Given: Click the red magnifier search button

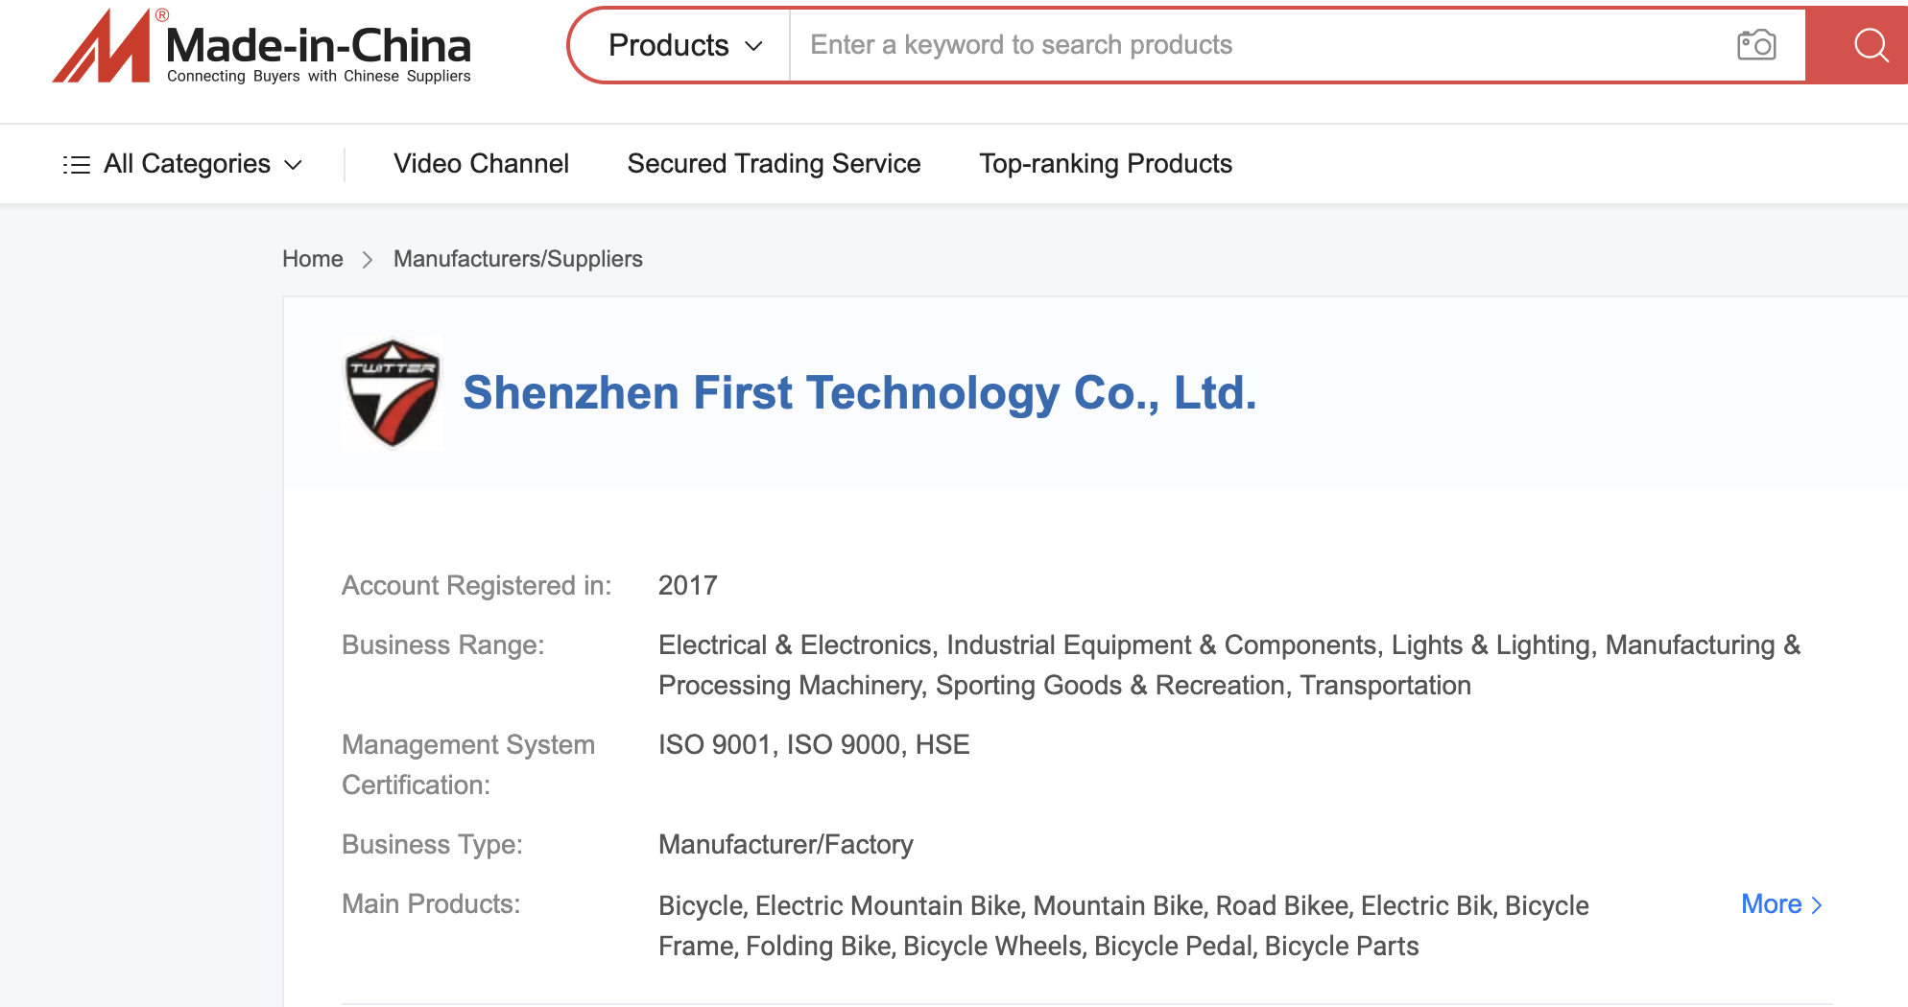Looking at the screenshot, I should click(1870, 45).
